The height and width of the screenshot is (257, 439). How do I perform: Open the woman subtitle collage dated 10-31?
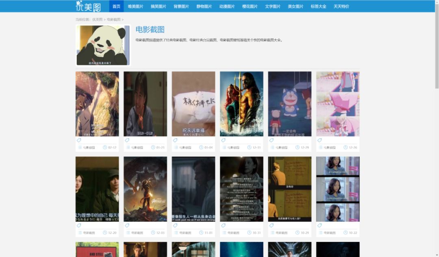pyautogui.click(x=241, y=189)
